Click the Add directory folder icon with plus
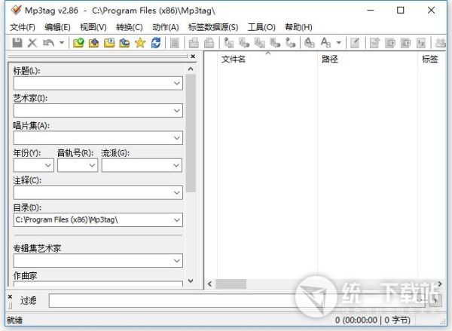Viewport: 452px width, 331px height. (x=93, y=43)
